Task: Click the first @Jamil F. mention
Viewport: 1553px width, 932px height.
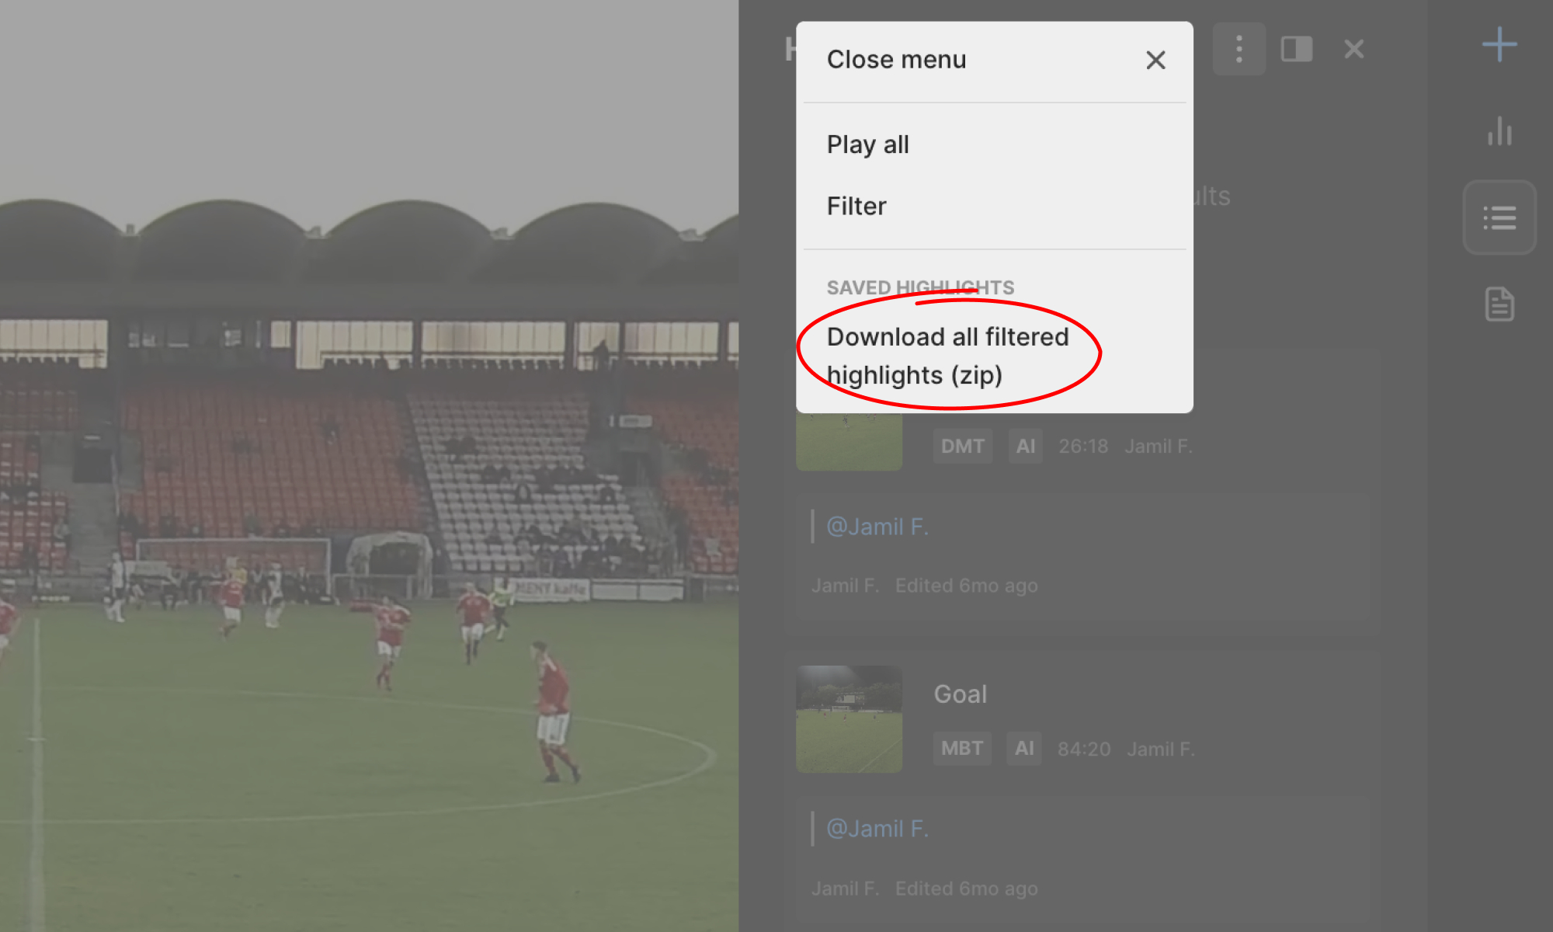Action: [877, 527]
